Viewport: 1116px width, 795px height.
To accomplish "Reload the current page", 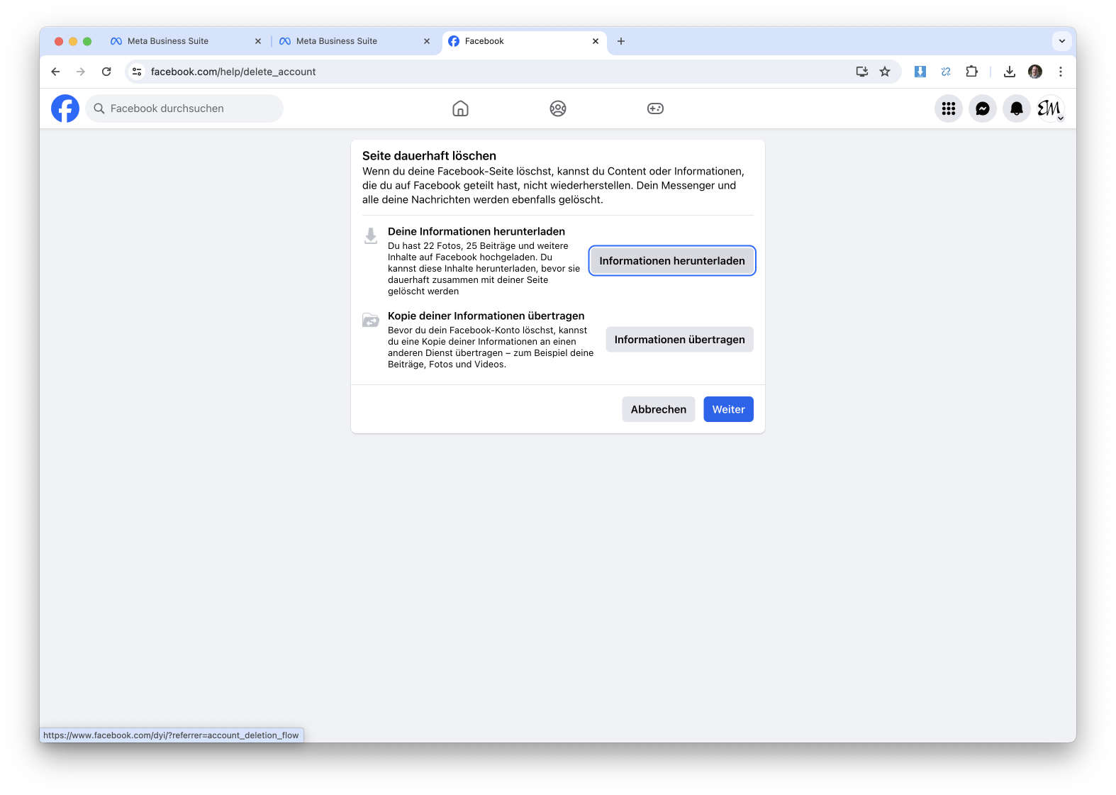I will (106, 72).
